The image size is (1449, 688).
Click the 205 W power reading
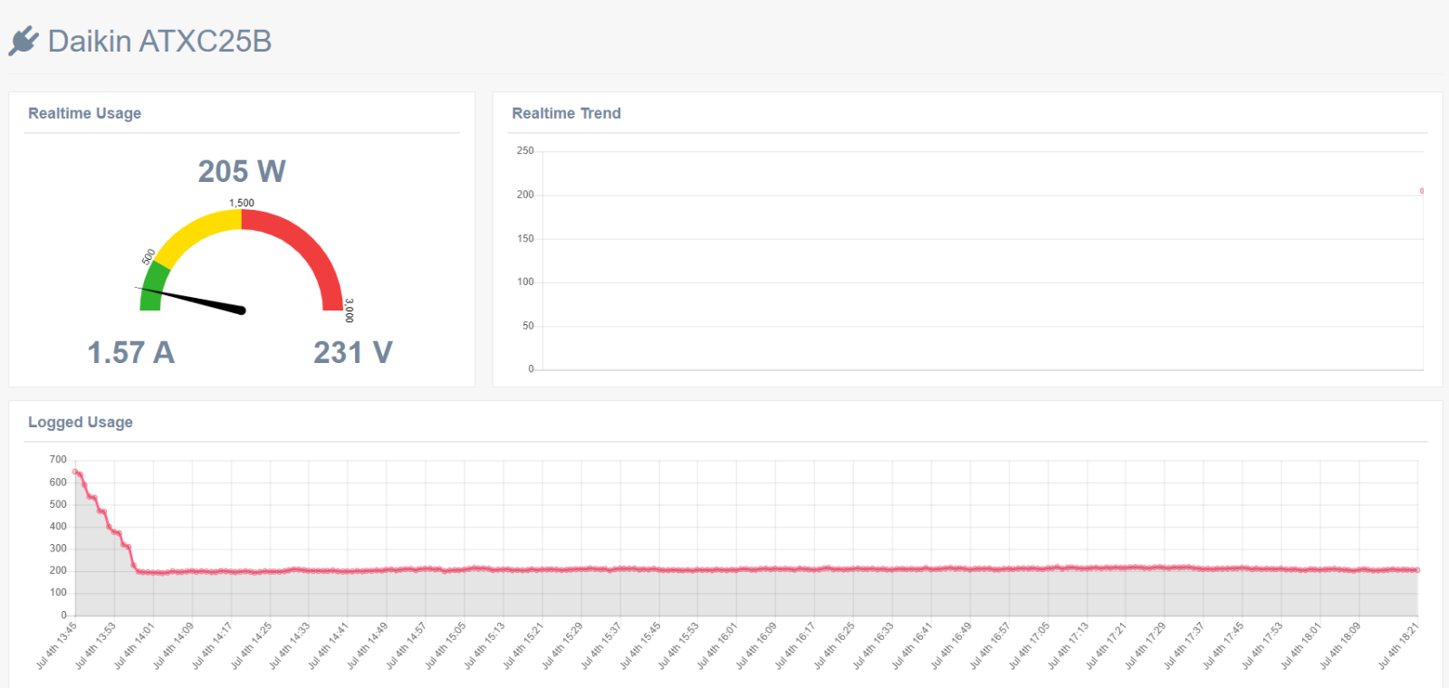click(x=242, y=171)
